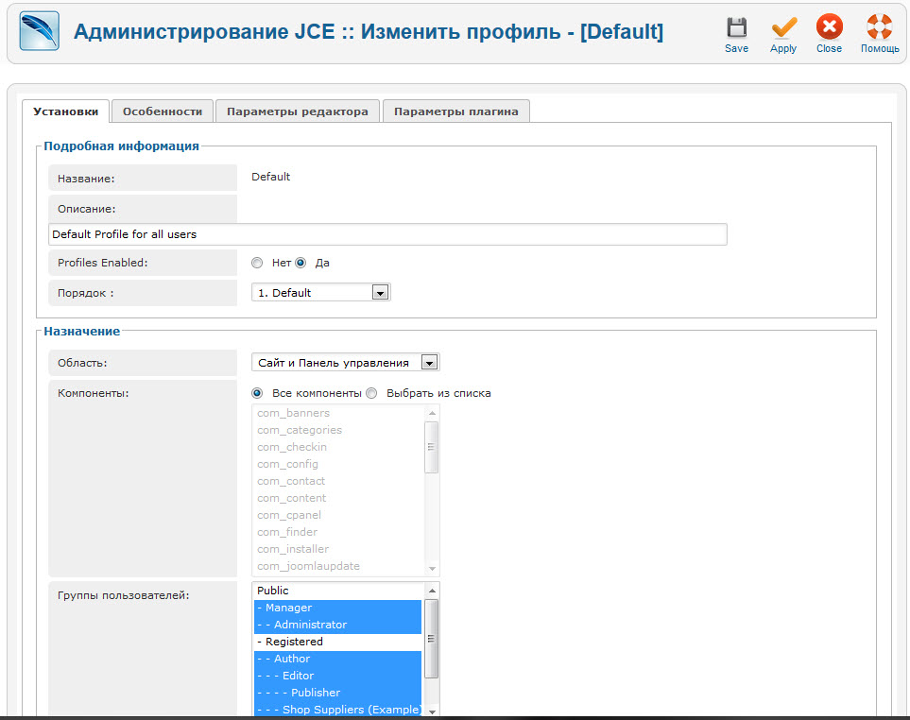This screenshot has width=910, height=720.
Task: Choose the Все компоненты radio option
Action: click(257, 393)
